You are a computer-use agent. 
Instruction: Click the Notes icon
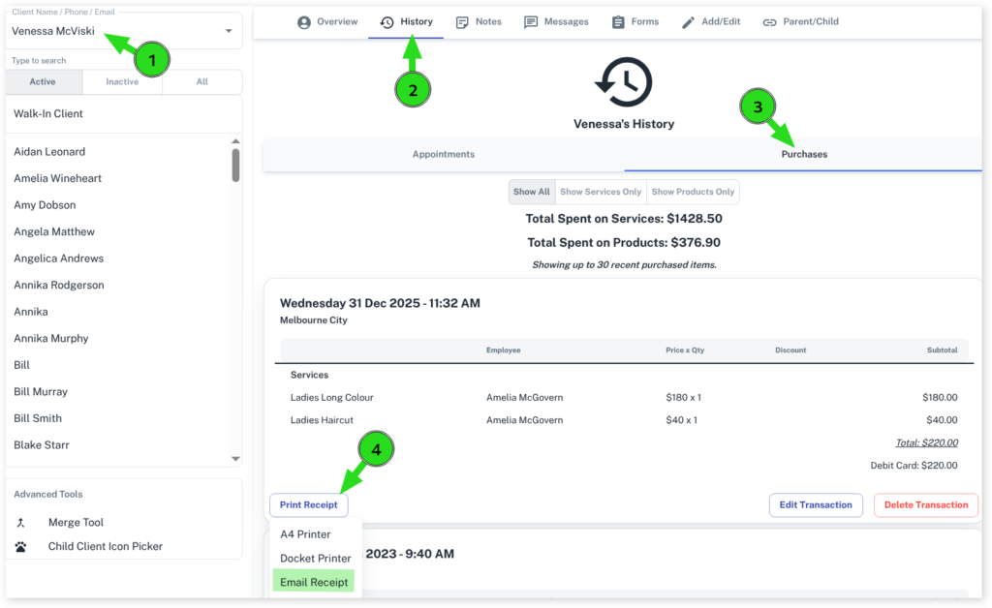click(x=462, y=22)
